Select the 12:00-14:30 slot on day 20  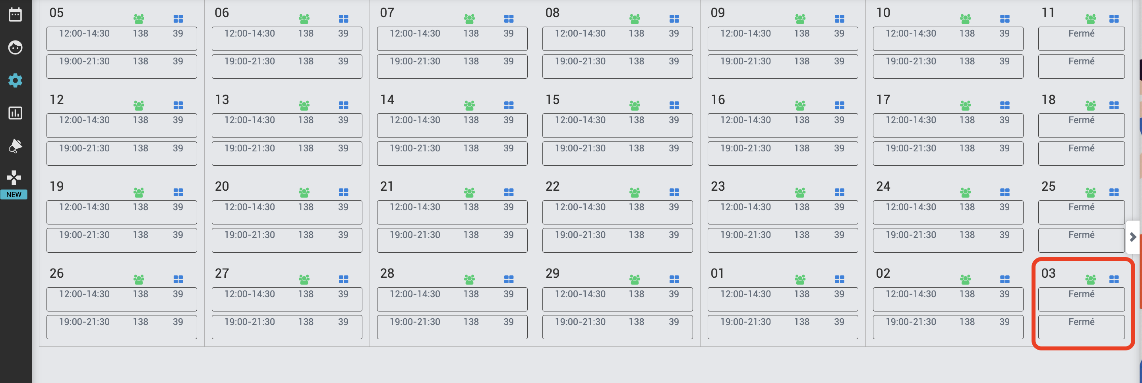pyautogui.click(x=286, y=212)
